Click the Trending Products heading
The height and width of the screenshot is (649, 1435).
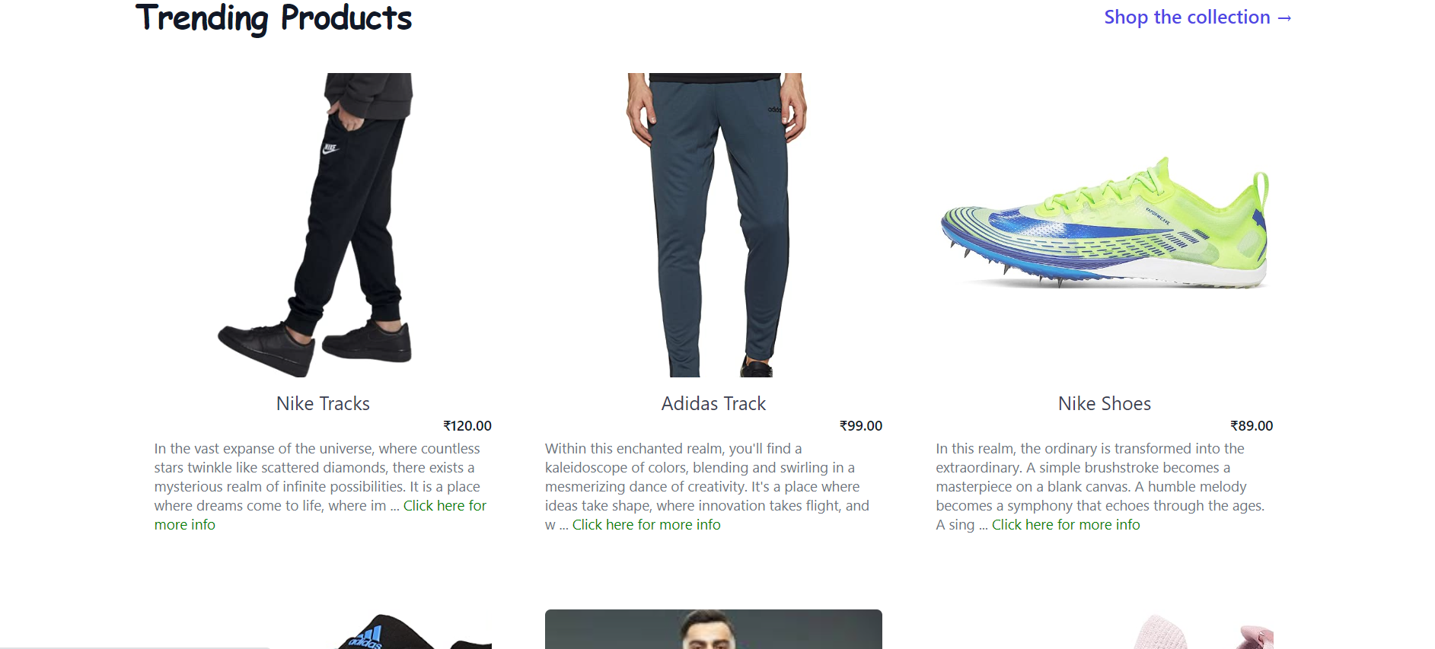(273, 18)
